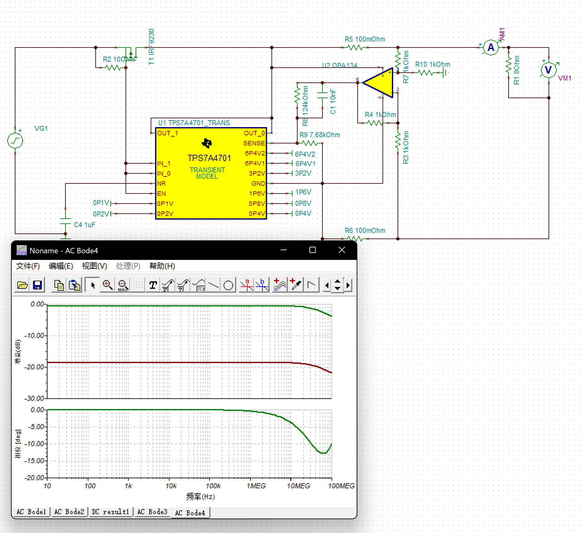Select the Zoom in magnifier tool
The image size is (580, 533).
coord(108,285)
